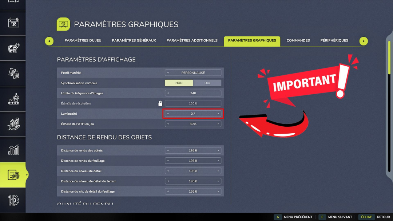
Task: Switch to the COMMANDES tab
Action: [x=298, y=40]
